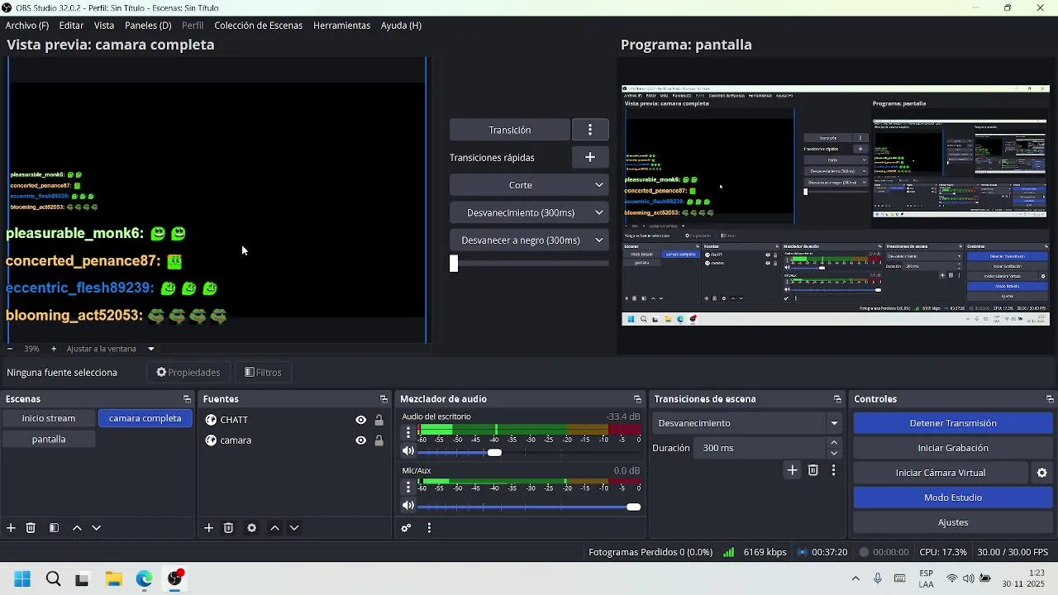
Task: Remove scene transition trash icon
Action: pyautogui.click(x=813, y=470)
